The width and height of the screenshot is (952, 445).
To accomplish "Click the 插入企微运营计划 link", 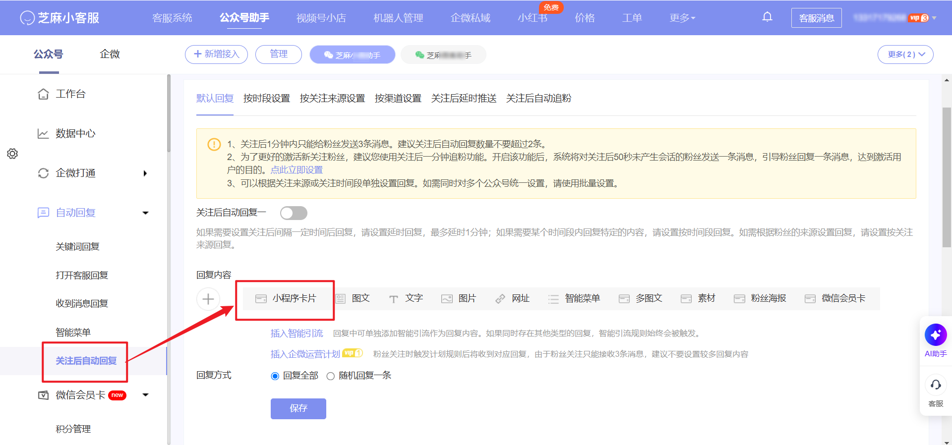I will click(305, 354).
